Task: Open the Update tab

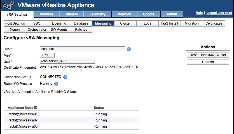Action: pos(149,14)
